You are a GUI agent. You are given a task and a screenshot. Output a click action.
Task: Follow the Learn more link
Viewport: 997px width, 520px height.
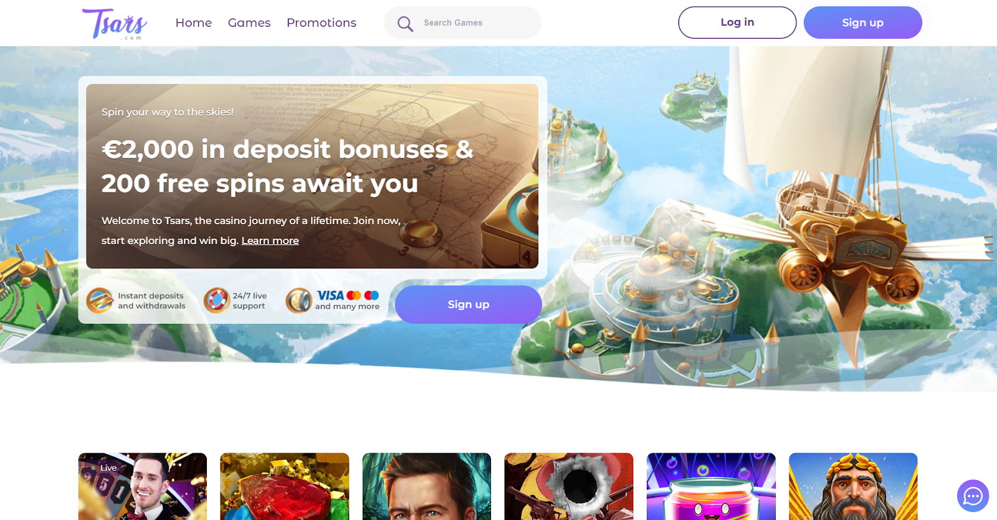[x=270, y=240]
